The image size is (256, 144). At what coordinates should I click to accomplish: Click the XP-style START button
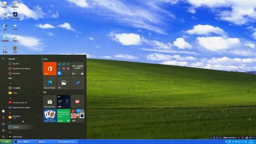[6, 142]
